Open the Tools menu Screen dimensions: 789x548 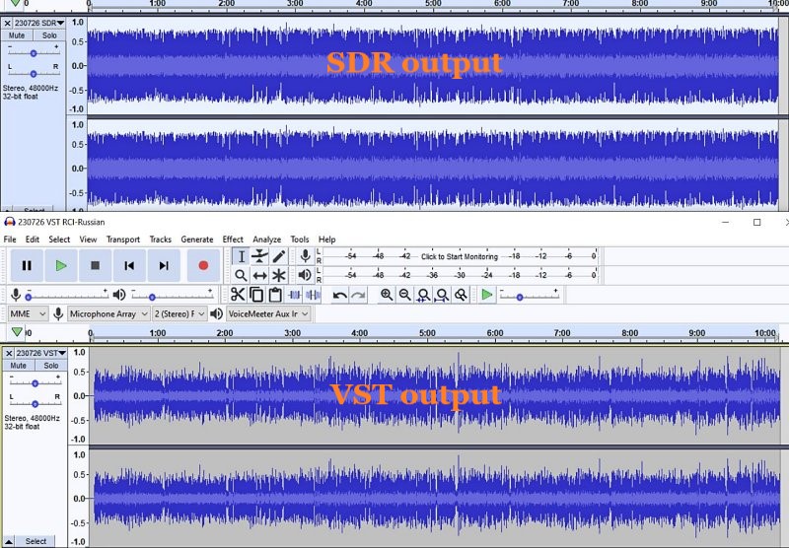pos(300,240)
